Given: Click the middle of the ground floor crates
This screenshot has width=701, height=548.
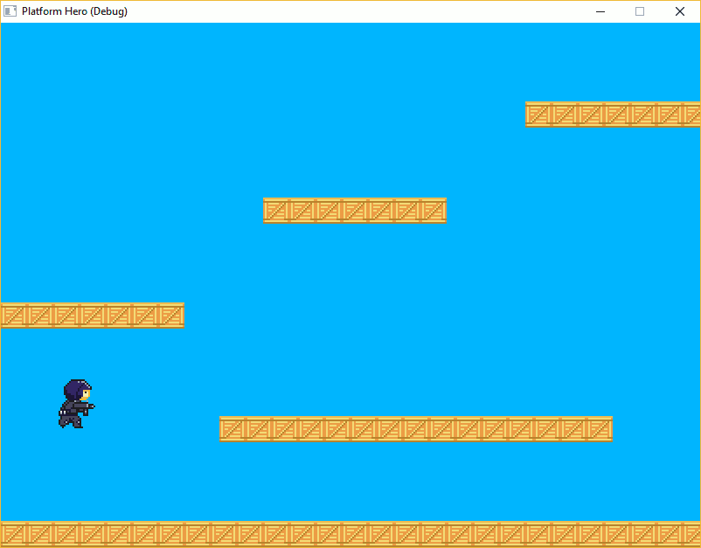Looking at the screenshot, I should tap(350, 533).
